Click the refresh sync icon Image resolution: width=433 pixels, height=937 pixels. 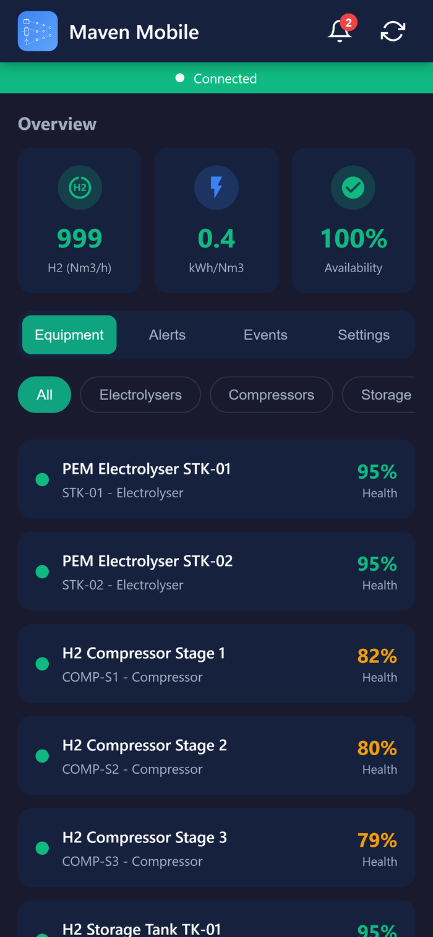point(393,31)
